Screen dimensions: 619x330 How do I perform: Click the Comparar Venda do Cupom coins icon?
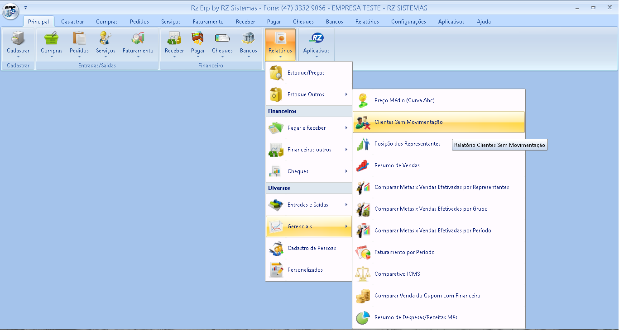[363, 296]
